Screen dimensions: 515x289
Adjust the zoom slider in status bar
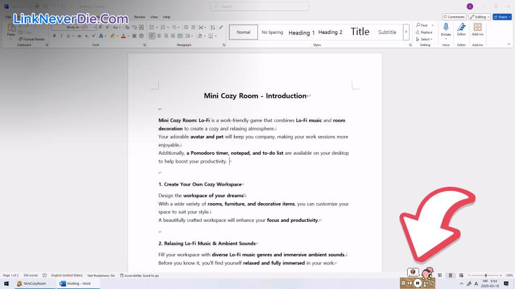(x=485, y=276)
